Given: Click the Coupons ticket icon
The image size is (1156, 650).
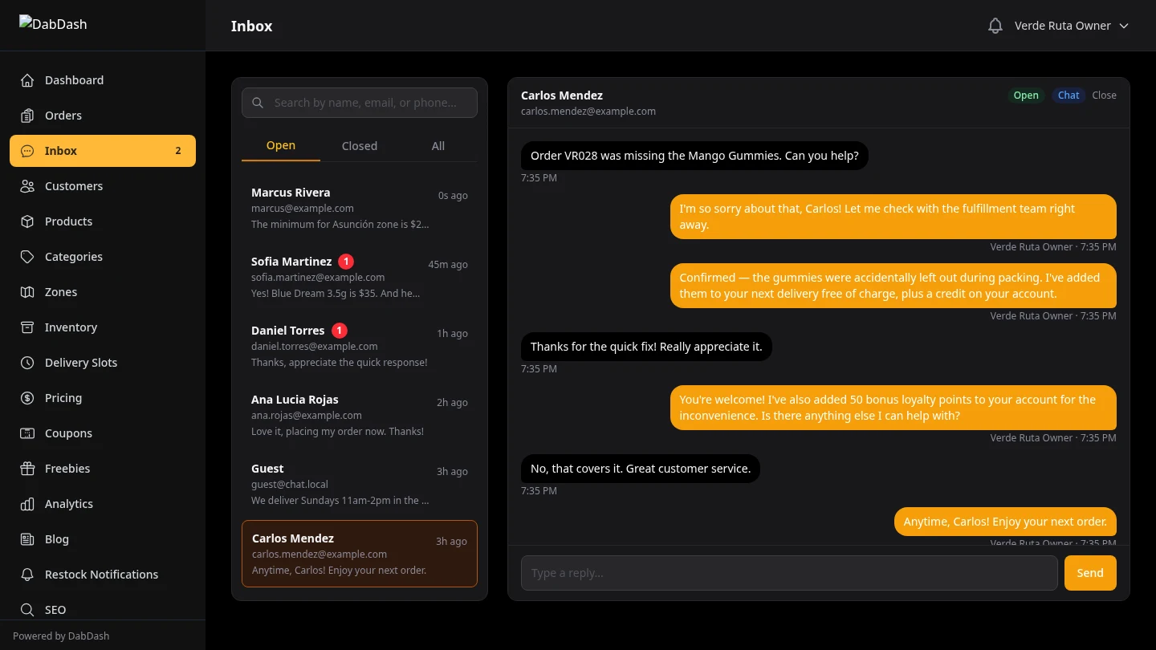Looking at the screenshot, I should point(26,433).
